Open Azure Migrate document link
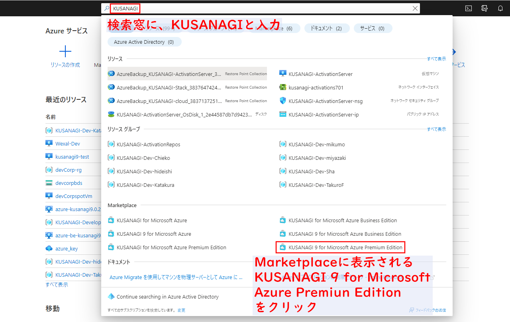 coord(176,277)
